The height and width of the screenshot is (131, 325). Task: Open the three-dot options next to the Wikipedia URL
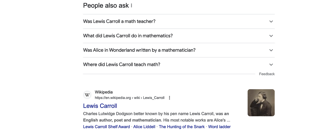pyautogui.click(x=170, y=98)
